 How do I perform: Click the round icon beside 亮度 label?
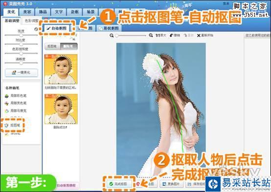[36, 29]
